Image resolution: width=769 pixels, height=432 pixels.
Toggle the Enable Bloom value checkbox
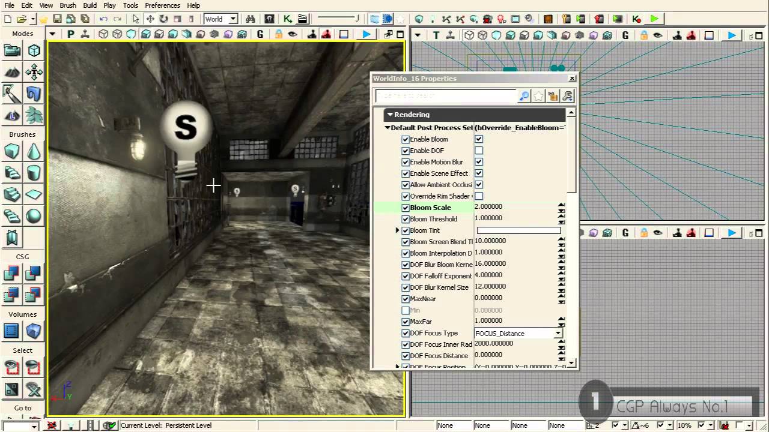[x=479, y=139]
